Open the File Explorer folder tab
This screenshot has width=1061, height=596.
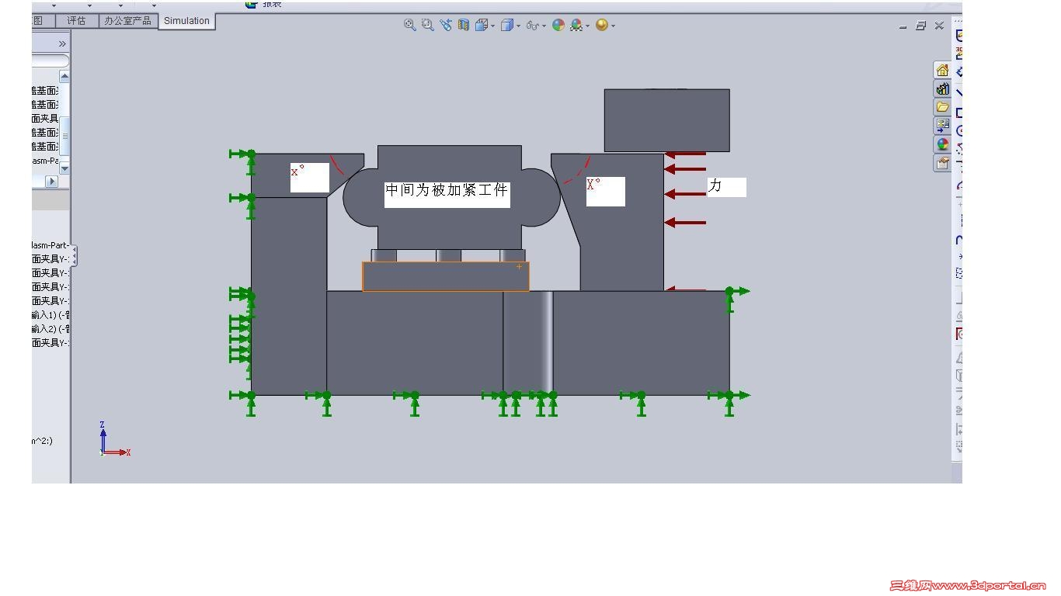[942, 107]
